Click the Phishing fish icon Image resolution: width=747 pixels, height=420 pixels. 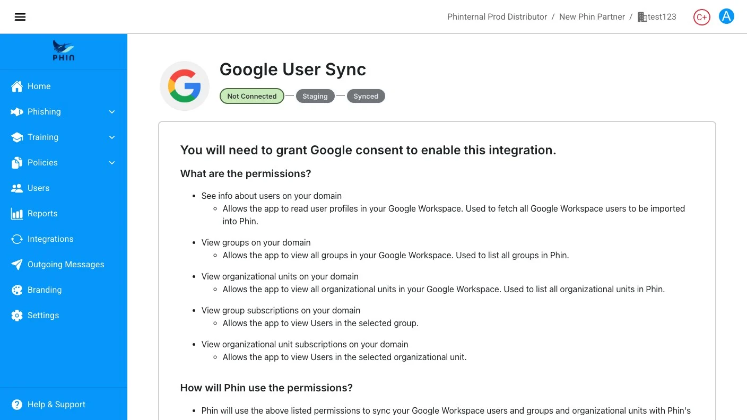pyautogui.click(x=17, y=112)
